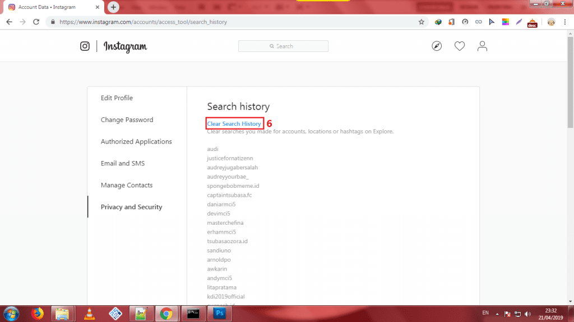This screenshot has height=322, width=574.
Task: Close the Account Data Instagram tab
Action: [98, 7]
